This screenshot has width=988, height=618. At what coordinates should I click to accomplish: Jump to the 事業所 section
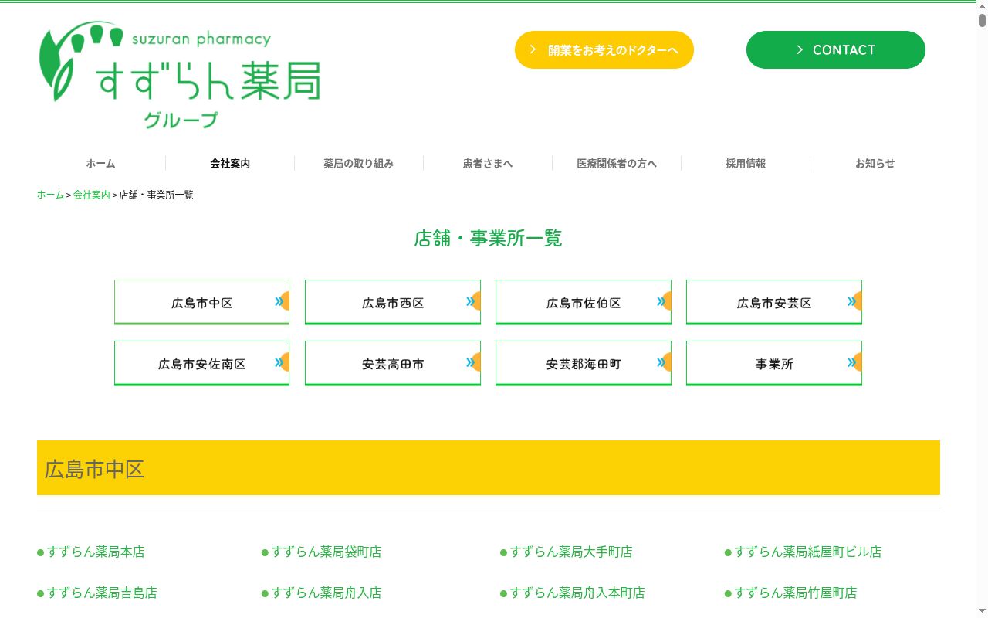[774, 363]
